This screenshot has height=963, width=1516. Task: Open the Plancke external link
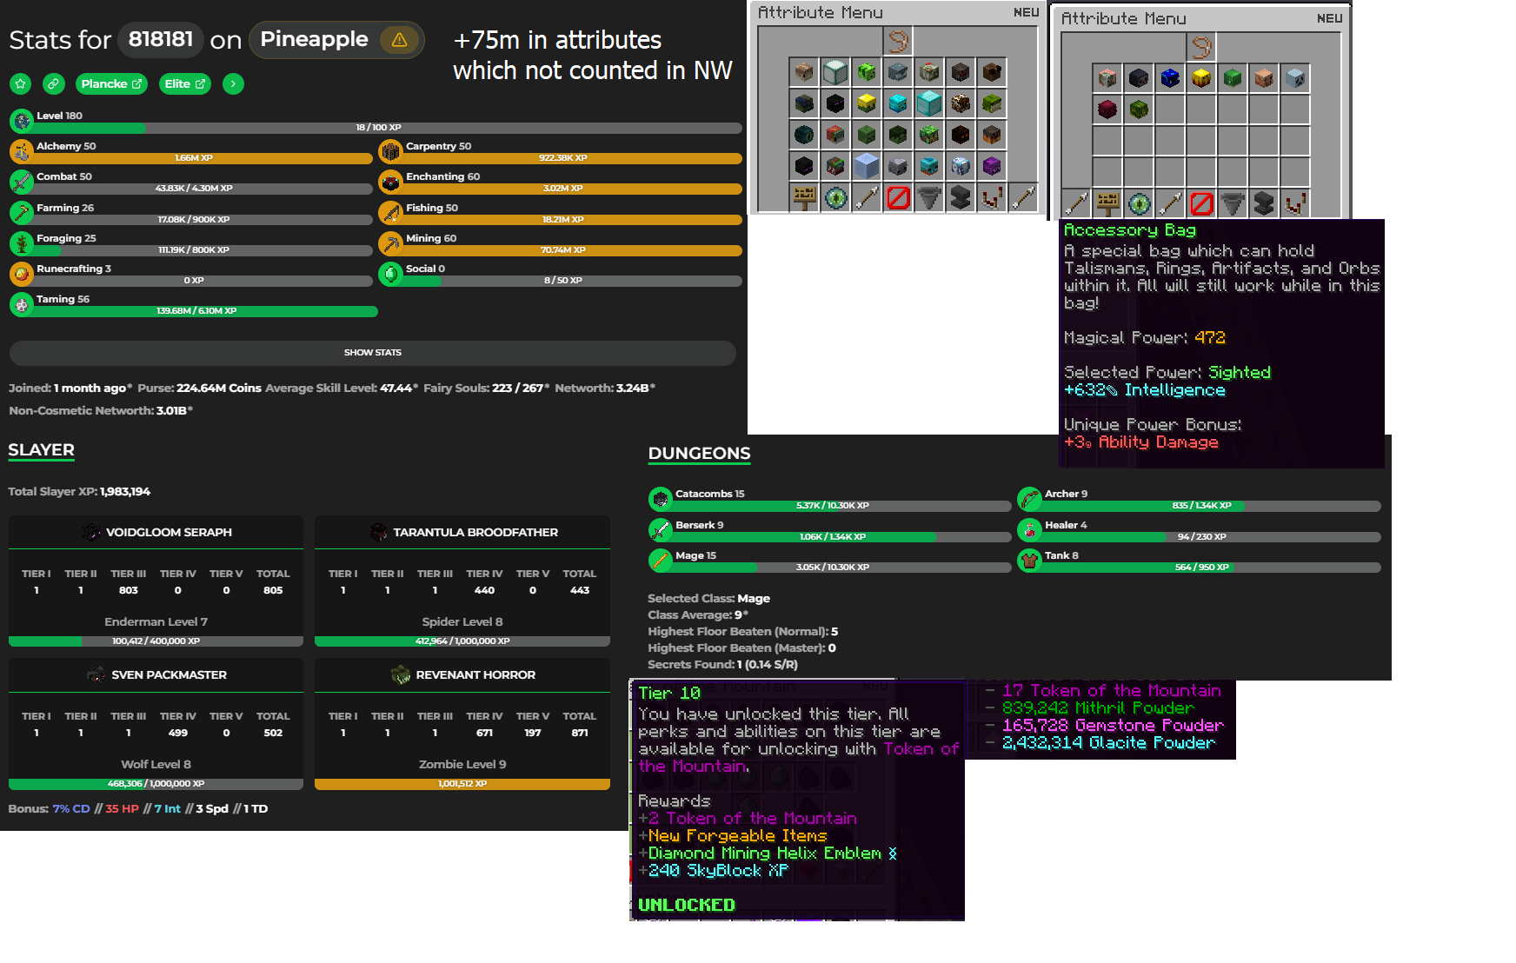[x=111, y=84]
